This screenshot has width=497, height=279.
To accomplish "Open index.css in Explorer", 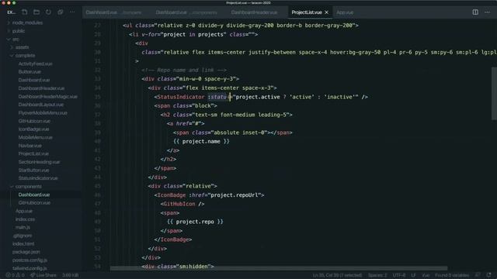I will click(x=25, y=219).
